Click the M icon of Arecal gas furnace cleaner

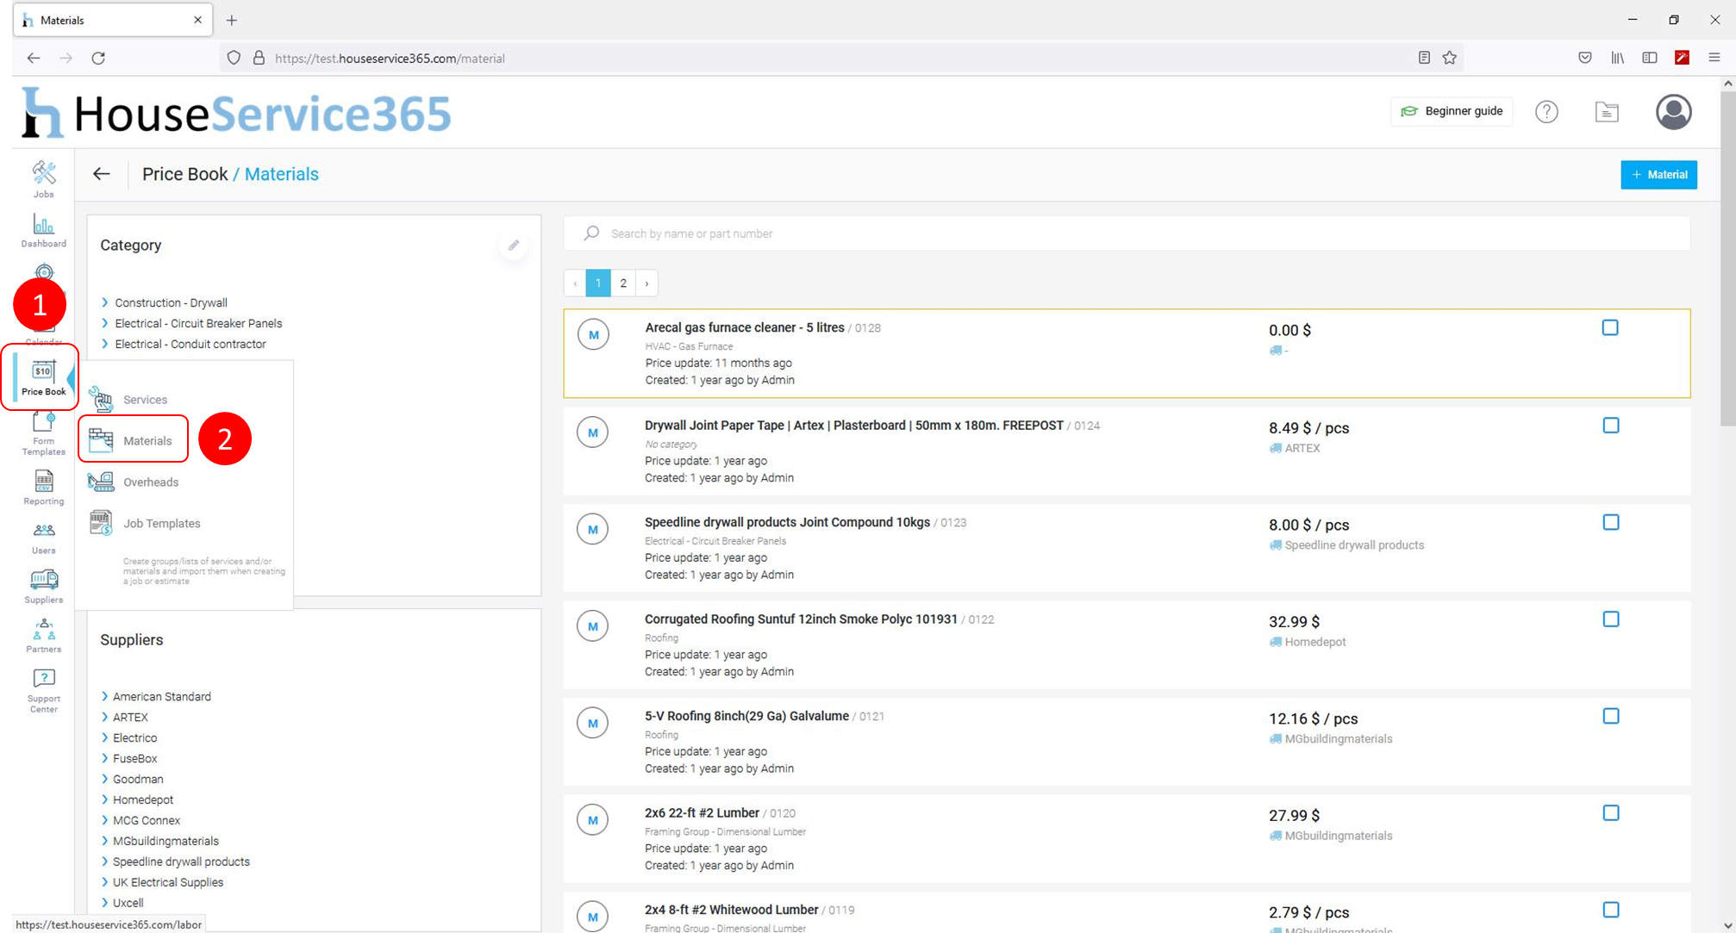point(593,335)
